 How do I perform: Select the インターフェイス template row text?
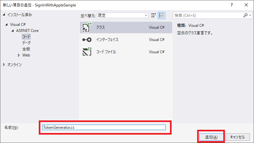point(107,40)
